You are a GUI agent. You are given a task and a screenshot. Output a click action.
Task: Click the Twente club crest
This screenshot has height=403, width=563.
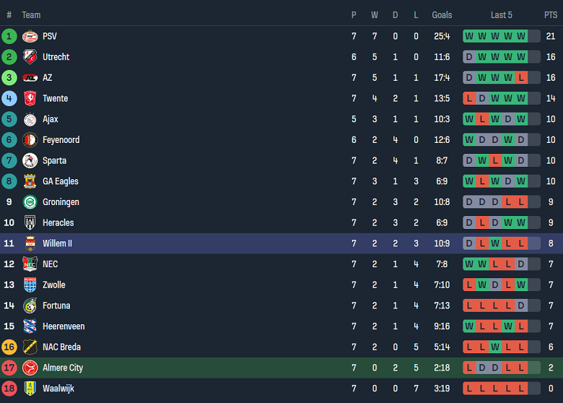tap(30, 98)
